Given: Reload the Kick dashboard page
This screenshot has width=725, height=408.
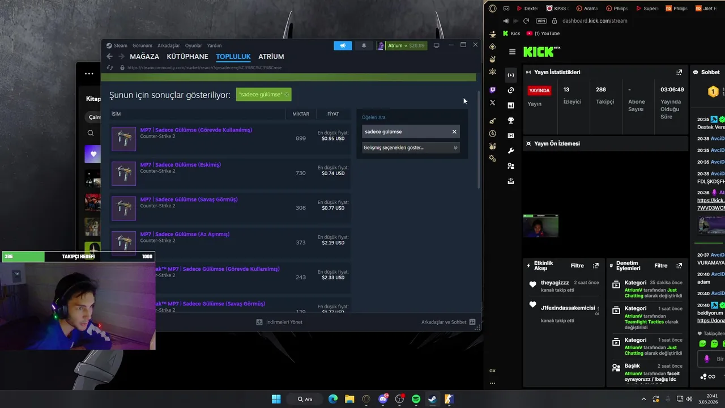Looking at the screenshot, I should coord(526,21).
